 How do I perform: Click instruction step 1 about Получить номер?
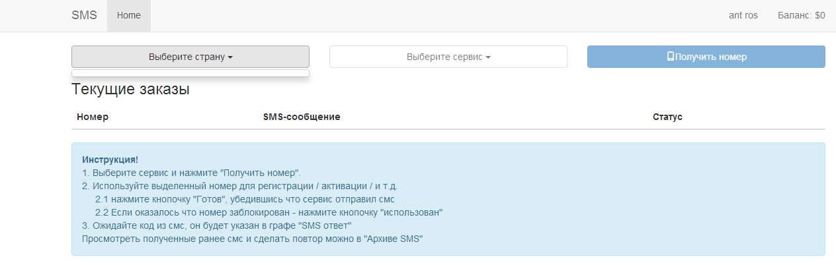pos(192,173)
